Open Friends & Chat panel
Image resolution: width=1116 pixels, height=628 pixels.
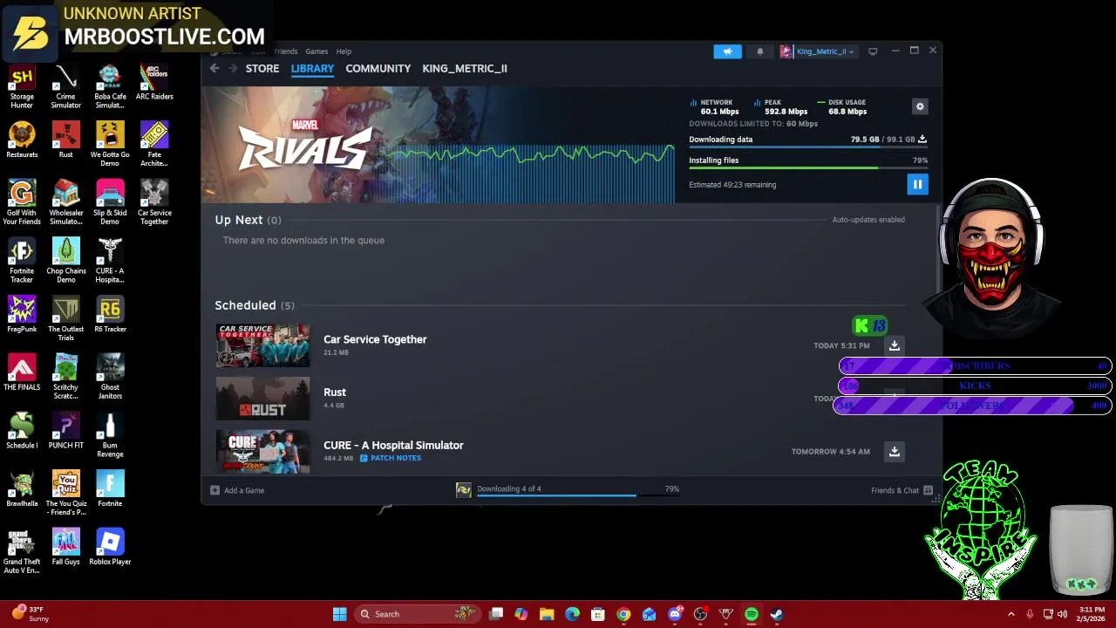tap(902, 490)
